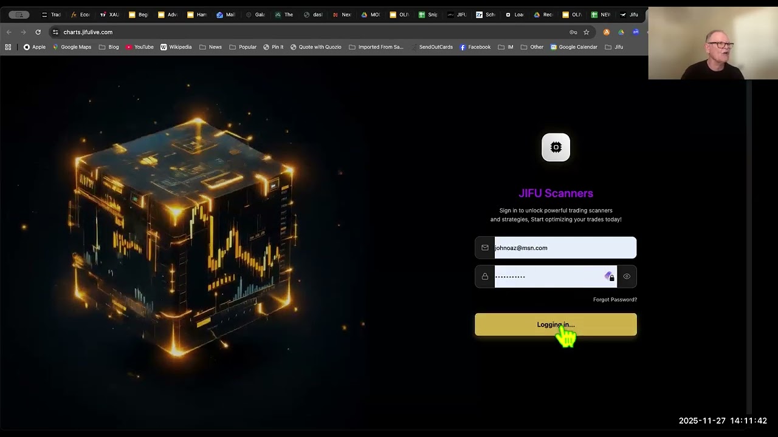This screenshot has width=778, height=437.
Task: Switch to the NEW browser tab
Action: click(601, 15)
